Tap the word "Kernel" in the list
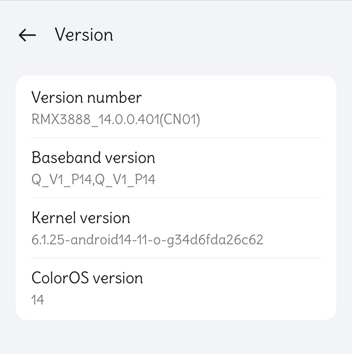This screenshot has height=354, width=352. pyautogui.click(x=53, y=218)
